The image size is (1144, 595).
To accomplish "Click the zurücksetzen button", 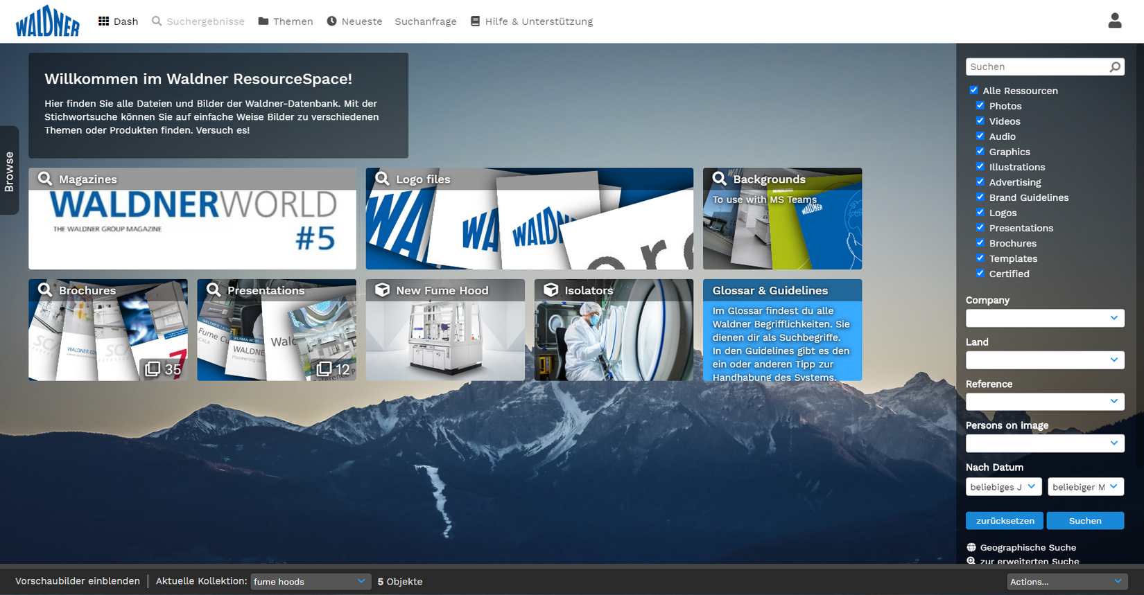I will click(1005, 521).
